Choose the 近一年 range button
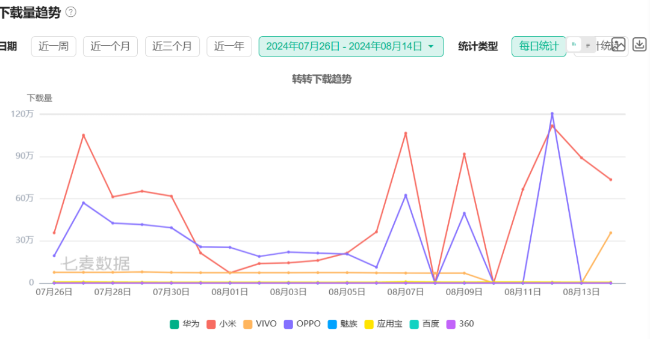650x339 pixels. point(229,46)
